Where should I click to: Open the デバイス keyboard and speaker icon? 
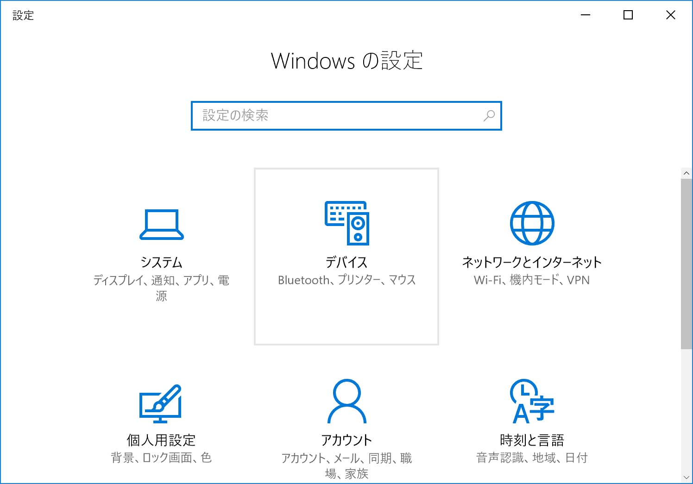tap(346, 223)
